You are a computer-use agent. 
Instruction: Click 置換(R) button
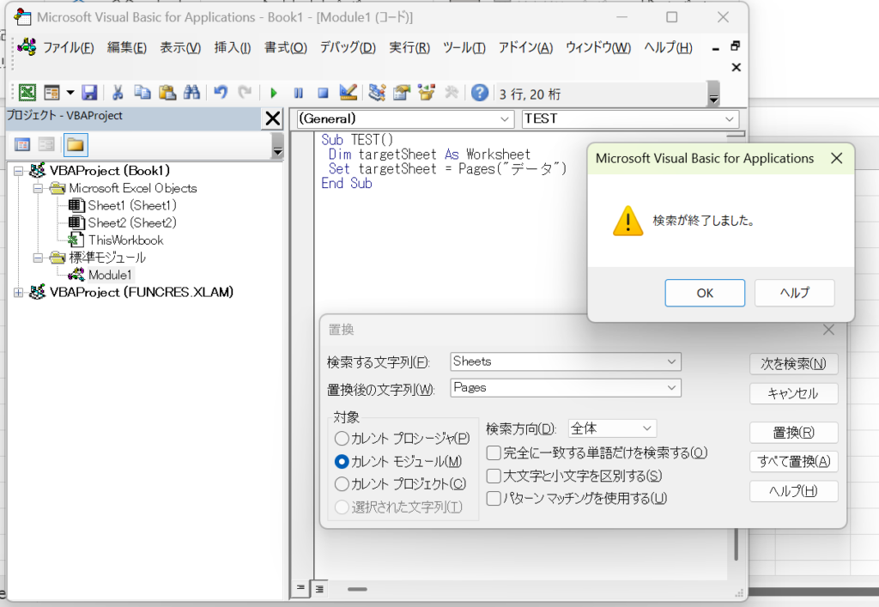coord(793,433)
